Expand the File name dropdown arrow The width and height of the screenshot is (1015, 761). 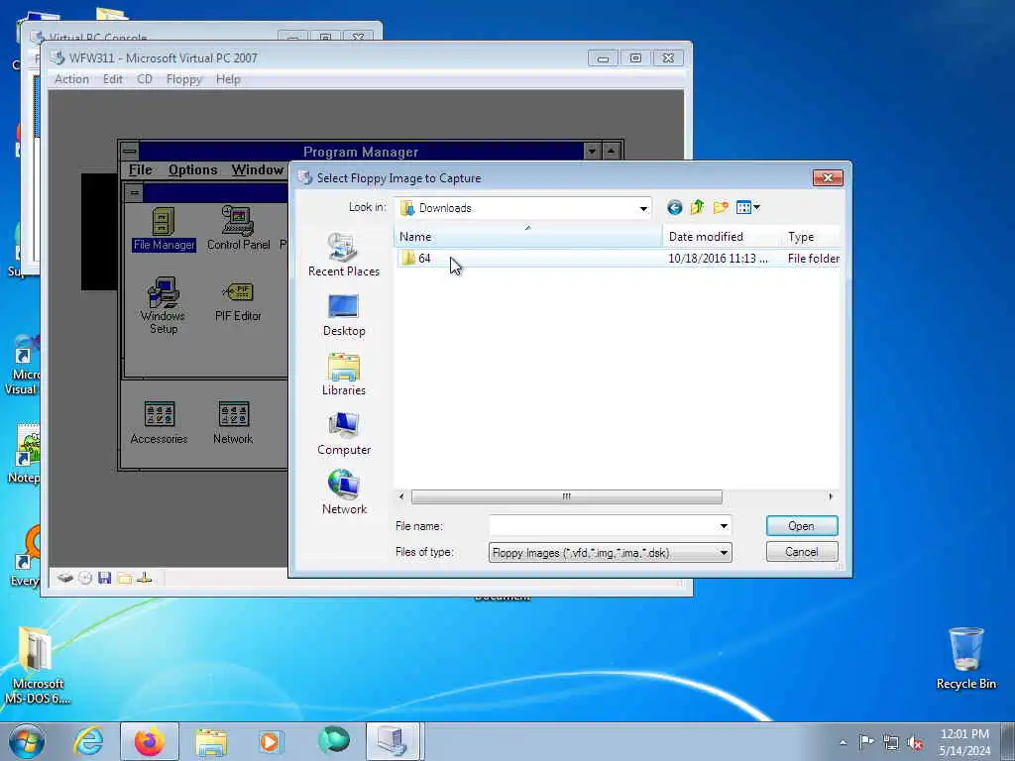coord(724,526)
